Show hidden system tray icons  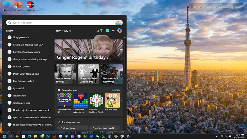[x=217, y=136]
